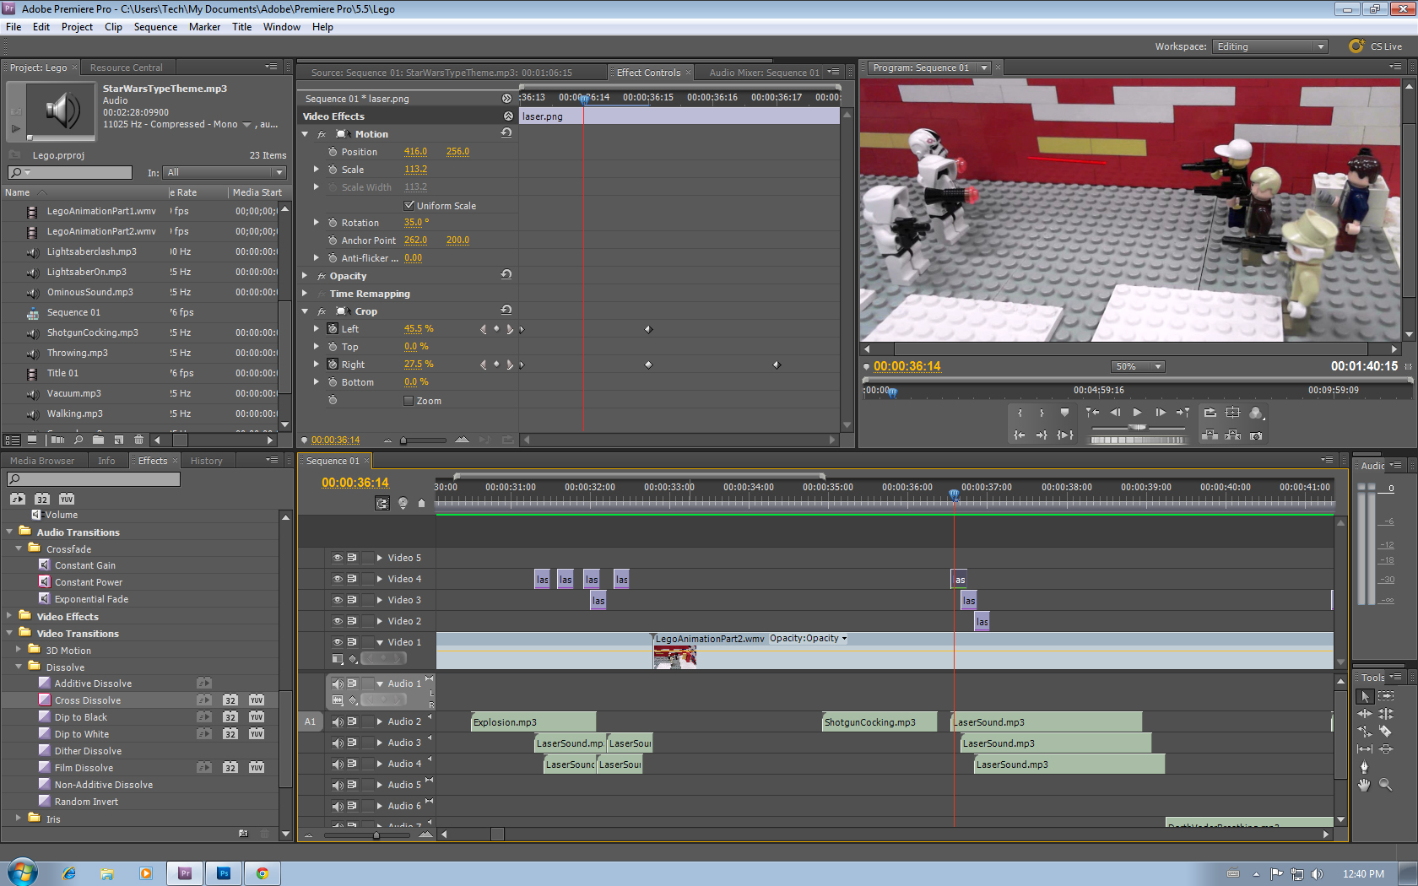Select the Slip tool
Screen dimensions: 1418x886
point(1365,749)
